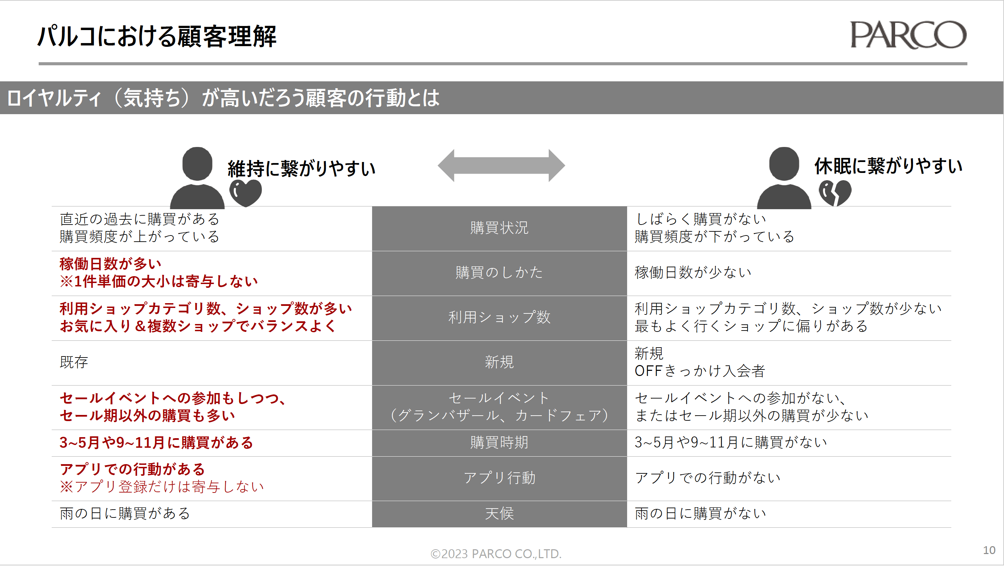This screenshot has width=1004, height=566.
Task: Select the アプリ行動 category cell
Action: click(x=499, y=479)
